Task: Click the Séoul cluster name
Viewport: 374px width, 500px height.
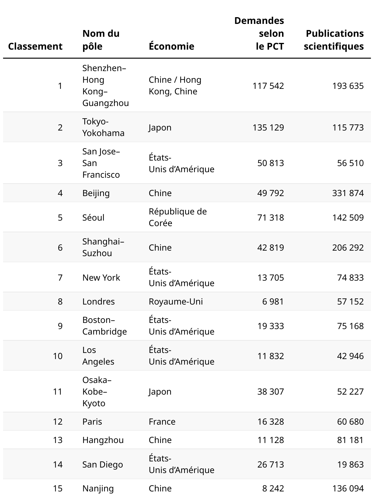Action: 93,218
